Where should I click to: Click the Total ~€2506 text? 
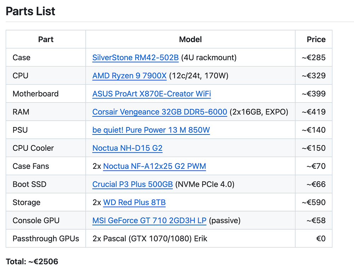32,262
